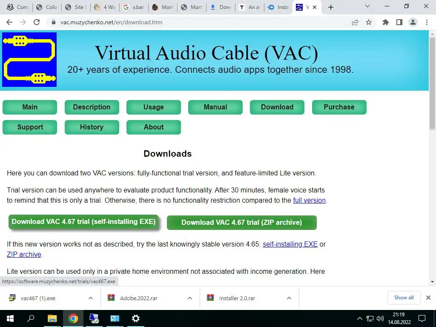Open the Extensions puzzle icon
Screen dimensions: 436x327
click(386, 22)
